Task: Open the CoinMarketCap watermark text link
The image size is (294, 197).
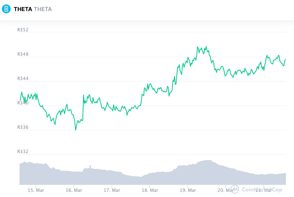Action: pos(262,190)
